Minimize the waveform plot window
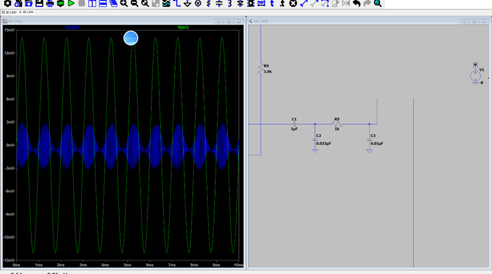 point(219,22)
